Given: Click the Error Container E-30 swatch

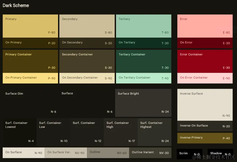Looking at the screenshot, I should point(205,61).
